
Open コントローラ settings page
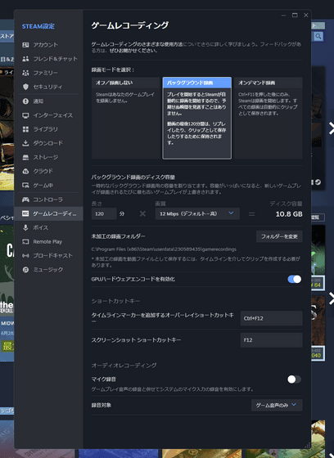click(48, 200)
